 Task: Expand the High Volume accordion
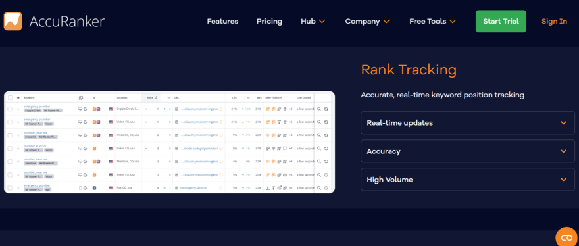468,180
